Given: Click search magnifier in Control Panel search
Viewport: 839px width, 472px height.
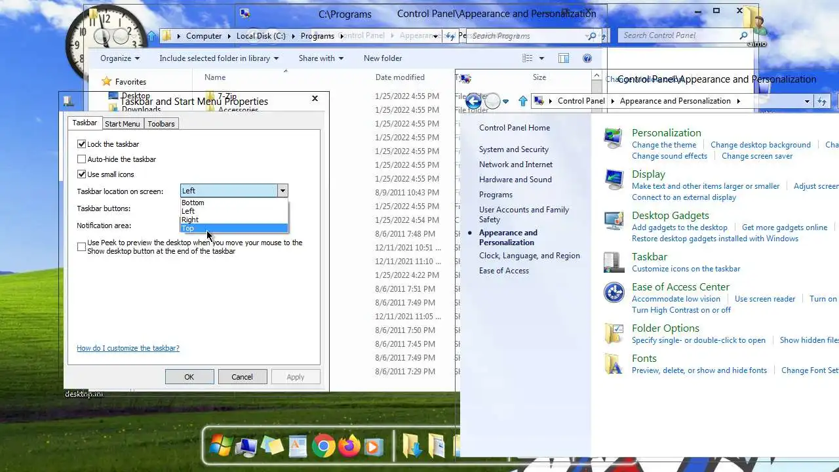Looking at the screenshot, I should coord(743,35).
